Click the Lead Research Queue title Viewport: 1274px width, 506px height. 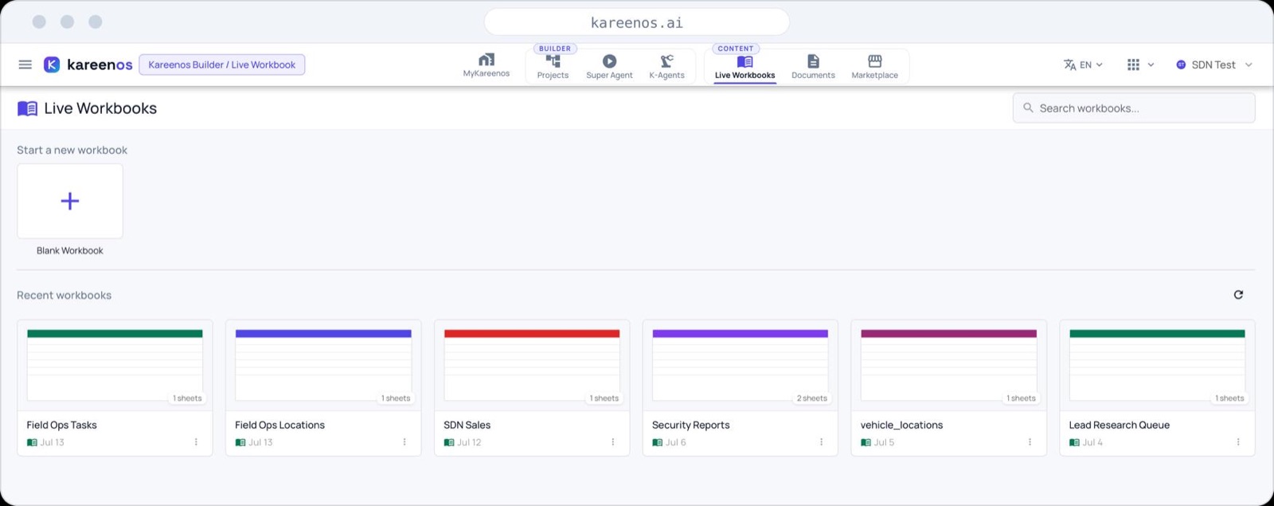click(1119, 425)
